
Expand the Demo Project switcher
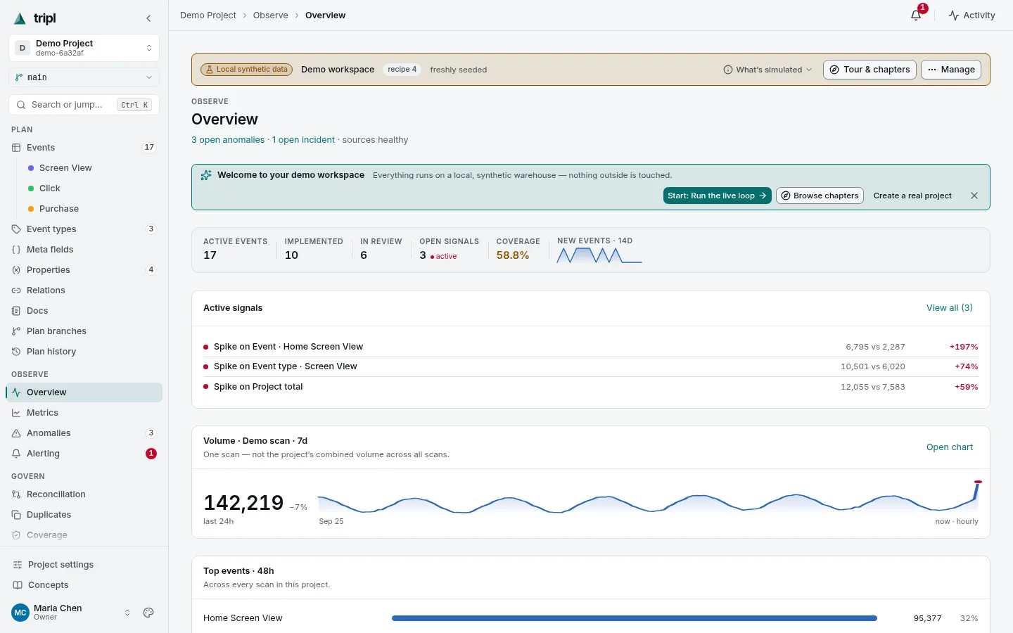pyautogui.click(x=84, y=48)
